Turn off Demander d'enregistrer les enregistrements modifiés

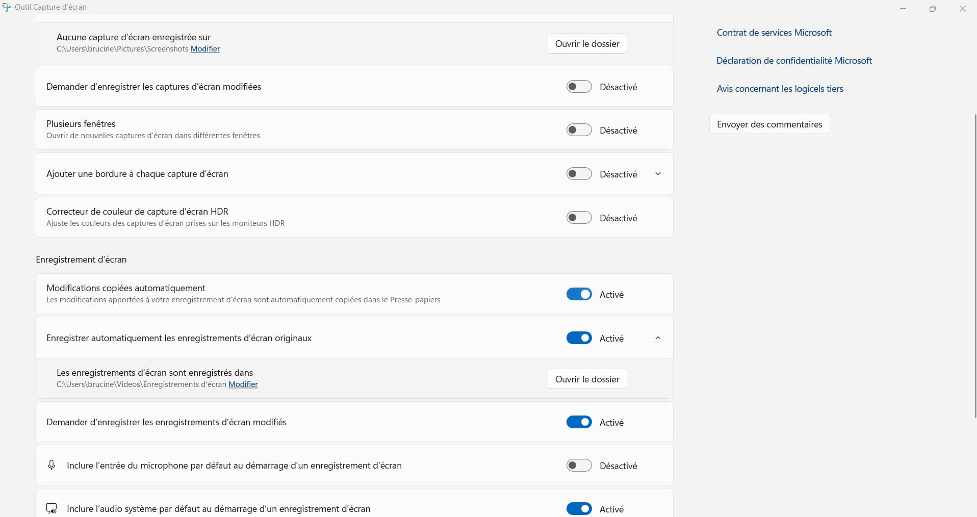(579, 422)
